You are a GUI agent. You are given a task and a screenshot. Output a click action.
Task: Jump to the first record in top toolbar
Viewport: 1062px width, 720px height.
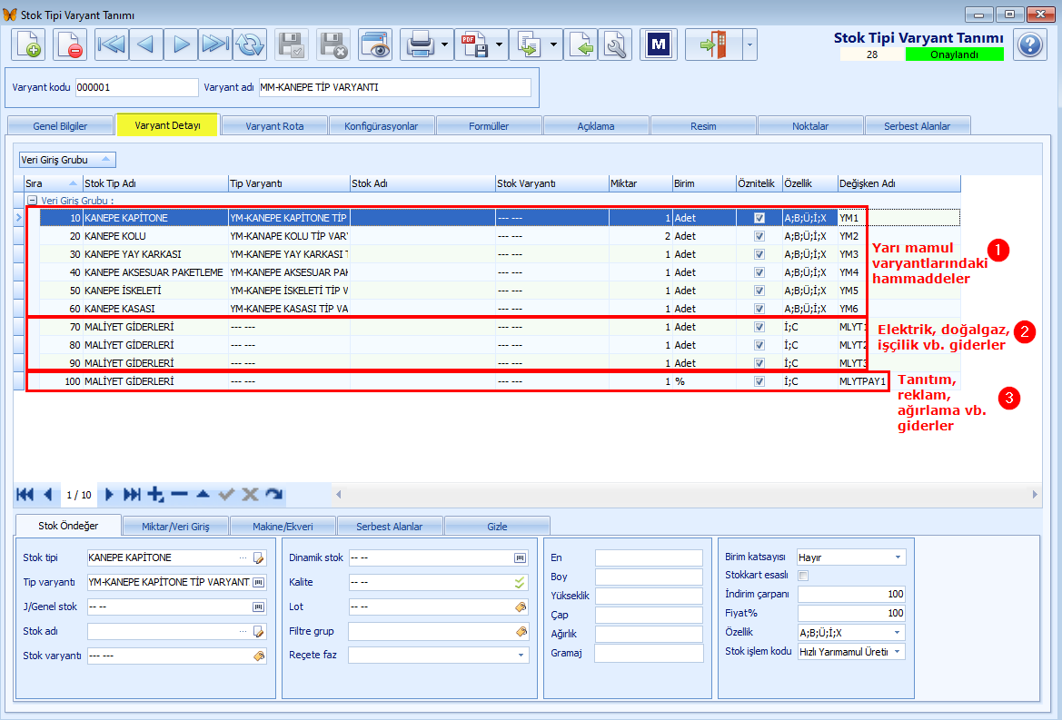pos(112,44)
